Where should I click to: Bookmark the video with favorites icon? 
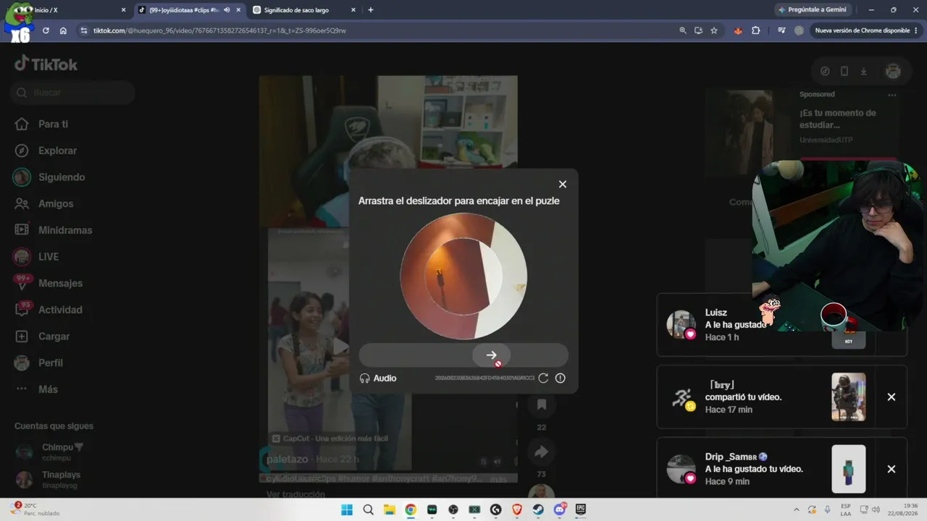(541, 404)
